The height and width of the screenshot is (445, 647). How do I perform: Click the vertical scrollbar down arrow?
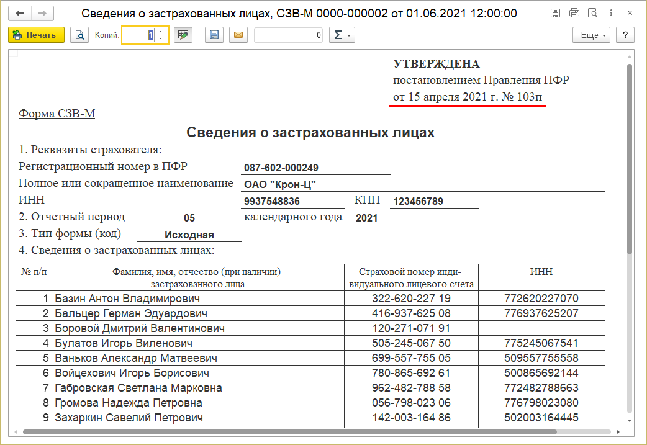point(629,420)
